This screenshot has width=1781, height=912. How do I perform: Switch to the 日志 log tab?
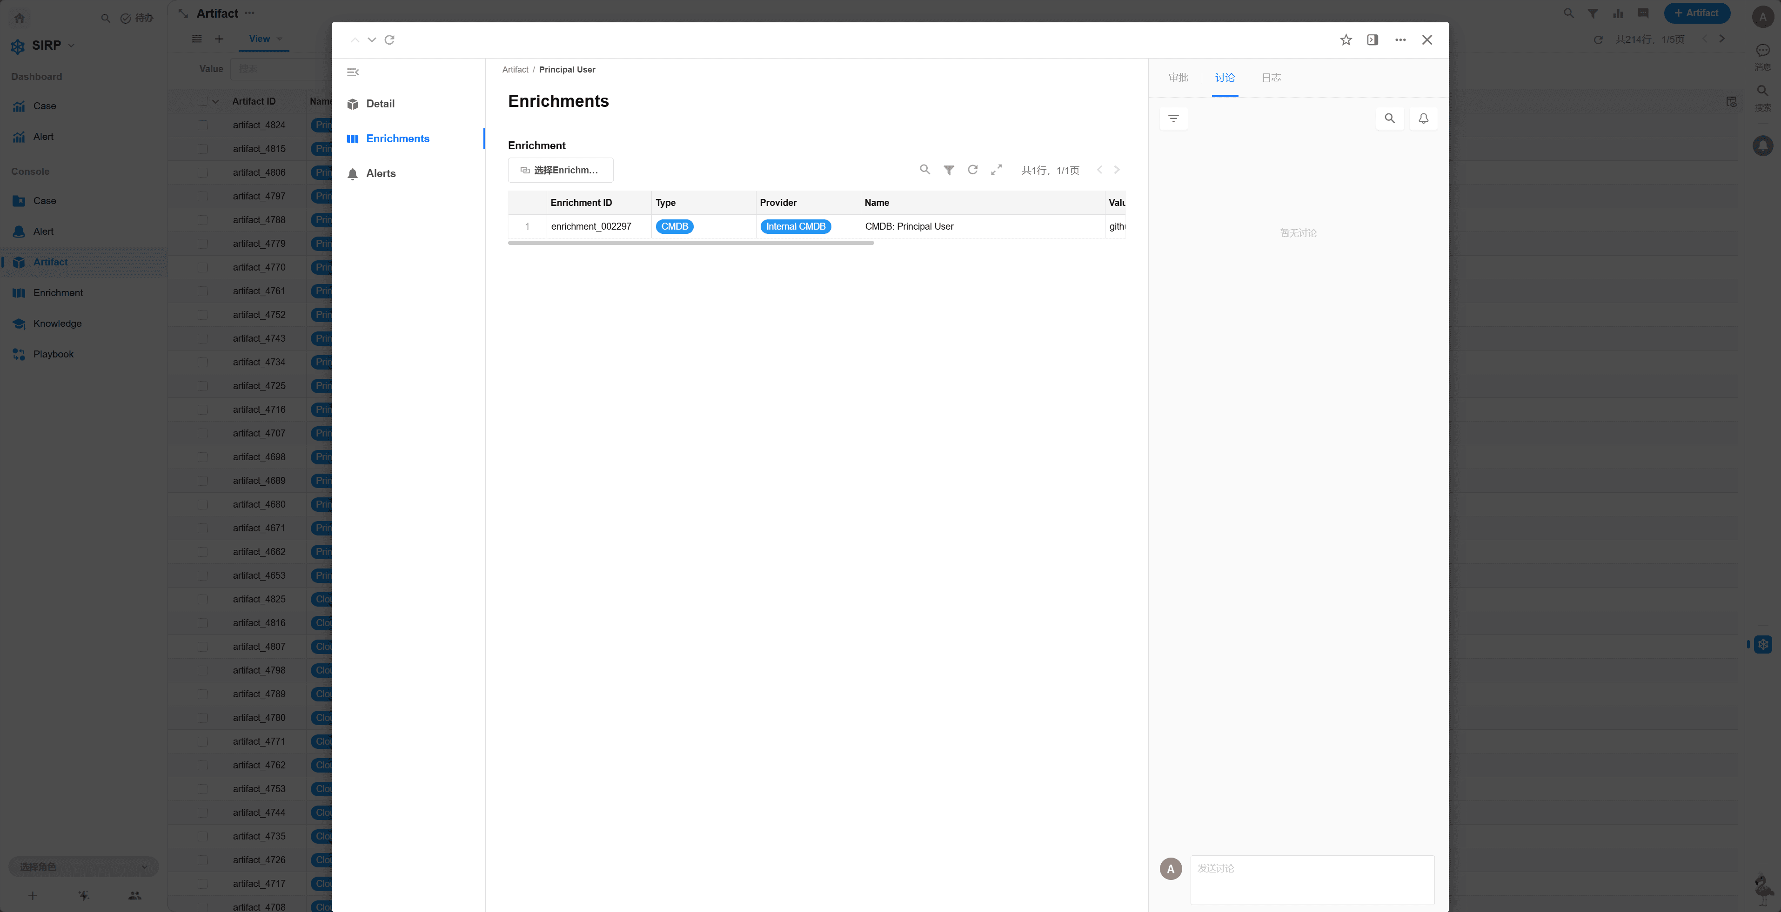1272,78
